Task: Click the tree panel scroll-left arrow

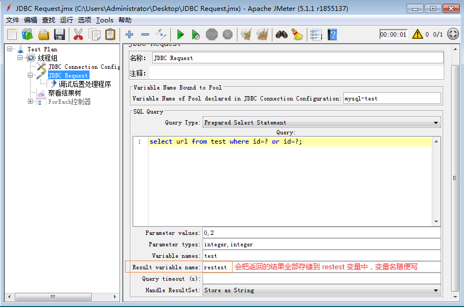Action: pos(9,297)
